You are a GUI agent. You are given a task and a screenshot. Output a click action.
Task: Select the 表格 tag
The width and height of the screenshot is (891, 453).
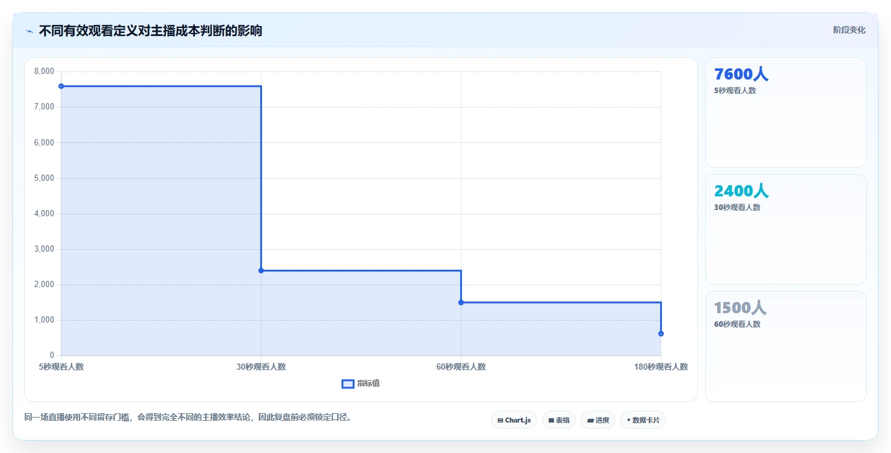point(559,420)
